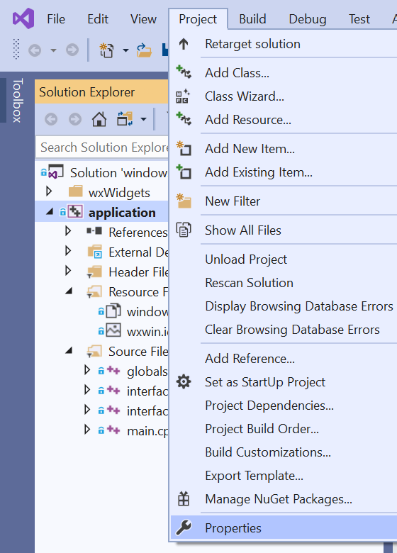This screenshot has height=553, width=397.
Task: Click the application project icon in tree
Action: click(x=75, y=212)
